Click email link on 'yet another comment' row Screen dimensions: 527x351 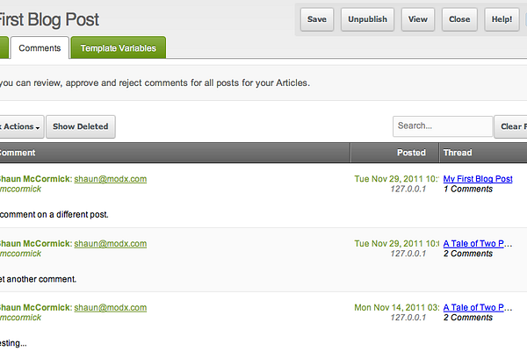(111, 244)
